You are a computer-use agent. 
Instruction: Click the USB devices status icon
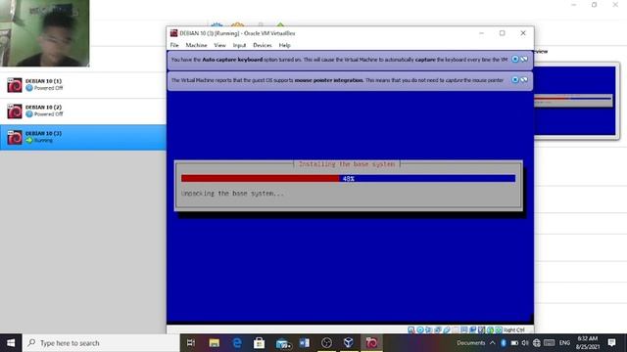point(447,330)
